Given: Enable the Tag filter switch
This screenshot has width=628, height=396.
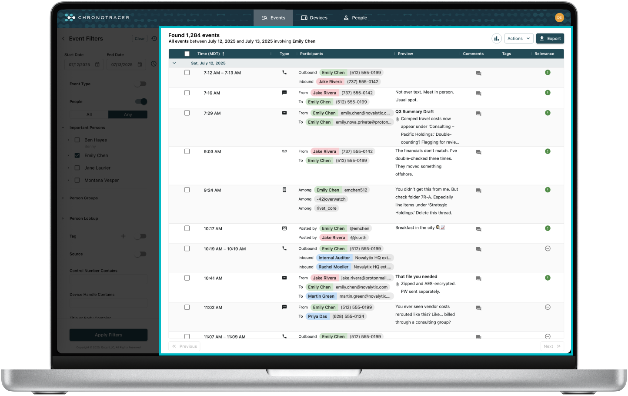Looking at the screenshot, I should pyautogui.click(x=140, y=236).
